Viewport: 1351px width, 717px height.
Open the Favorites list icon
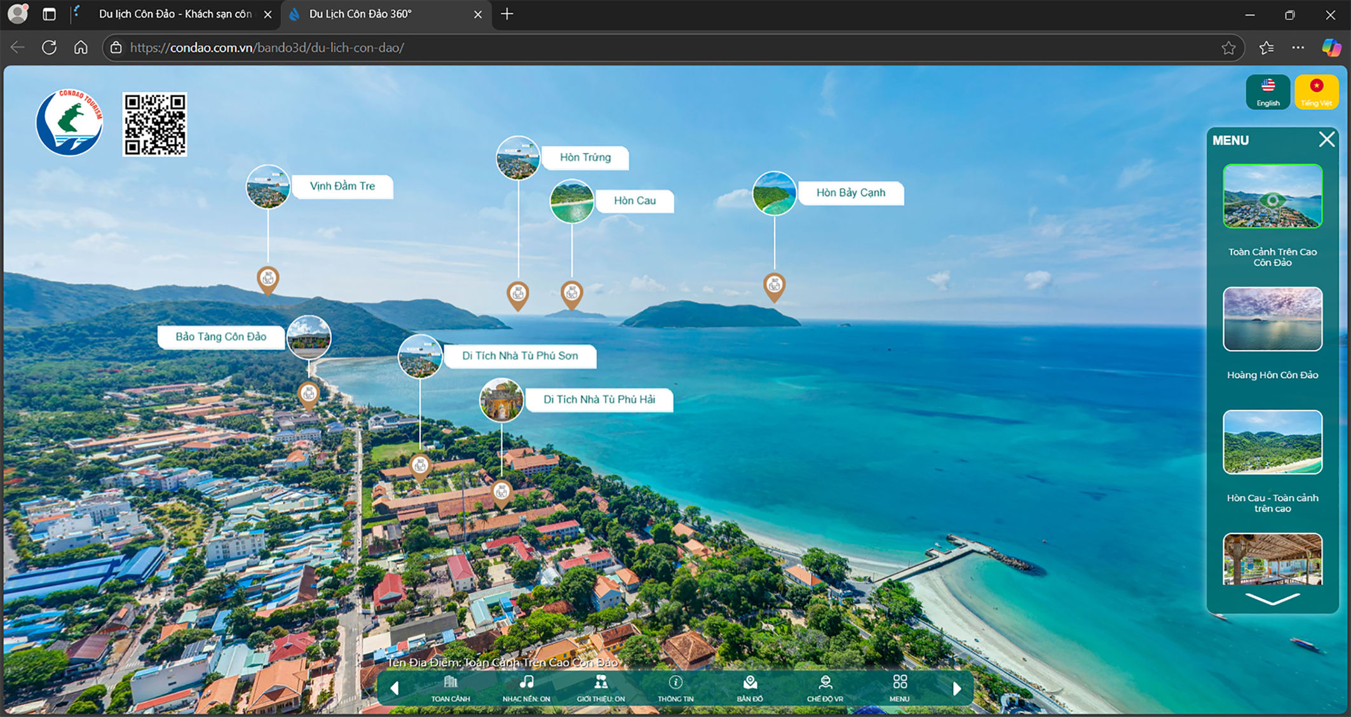coord(1266,48)
